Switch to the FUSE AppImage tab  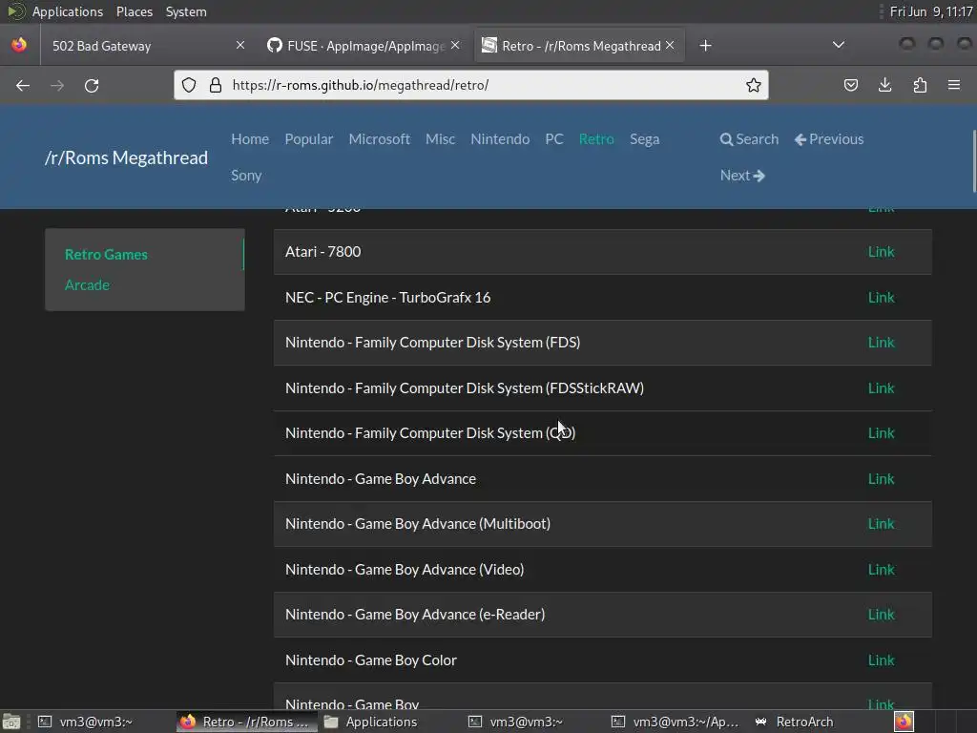(x=363, y=46)
